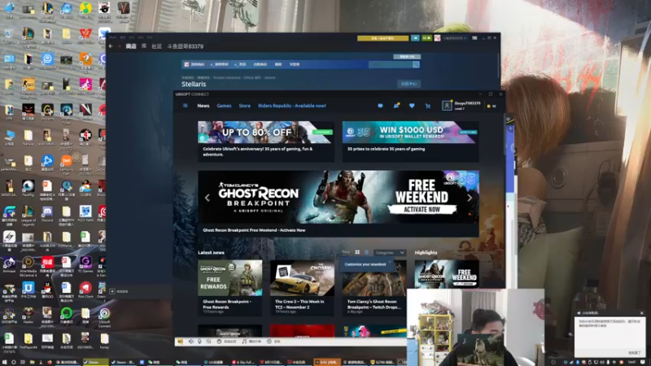The image size is (651, 366).
Task: Switch news feed to list view
Action: pos(367,252)
